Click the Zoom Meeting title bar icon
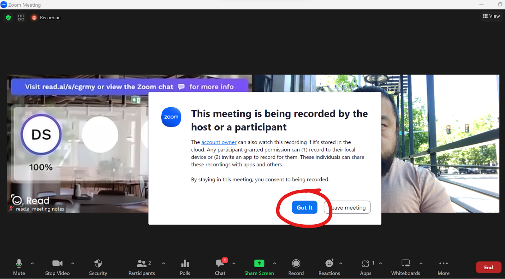Viewport: 505px width, 279px height. click(4, 5)
